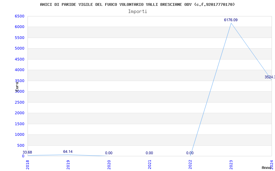The image size is (275, 171).
Task: Click the 2021 x-axis label
Action: point(150,165)
